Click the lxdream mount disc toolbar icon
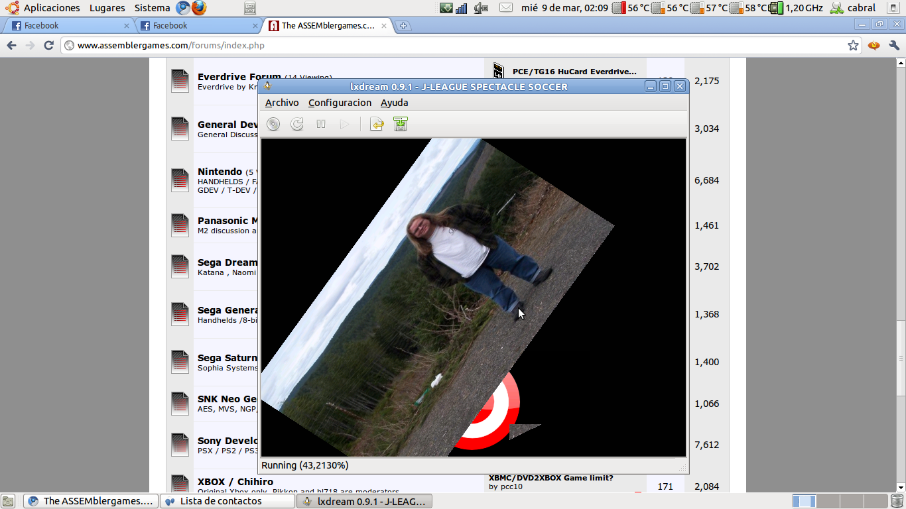Screen dimensions: 906x509 coord(273,124)
